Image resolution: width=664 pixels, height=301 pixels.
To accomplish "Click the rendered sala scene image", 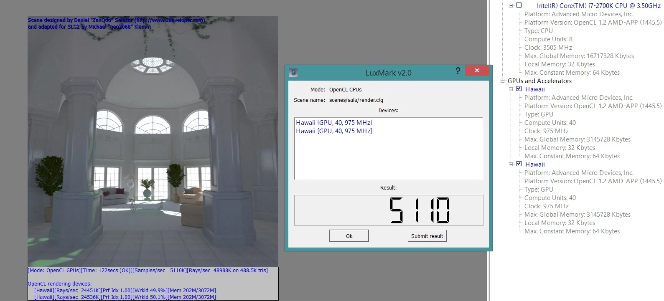I will pos(153,142).
